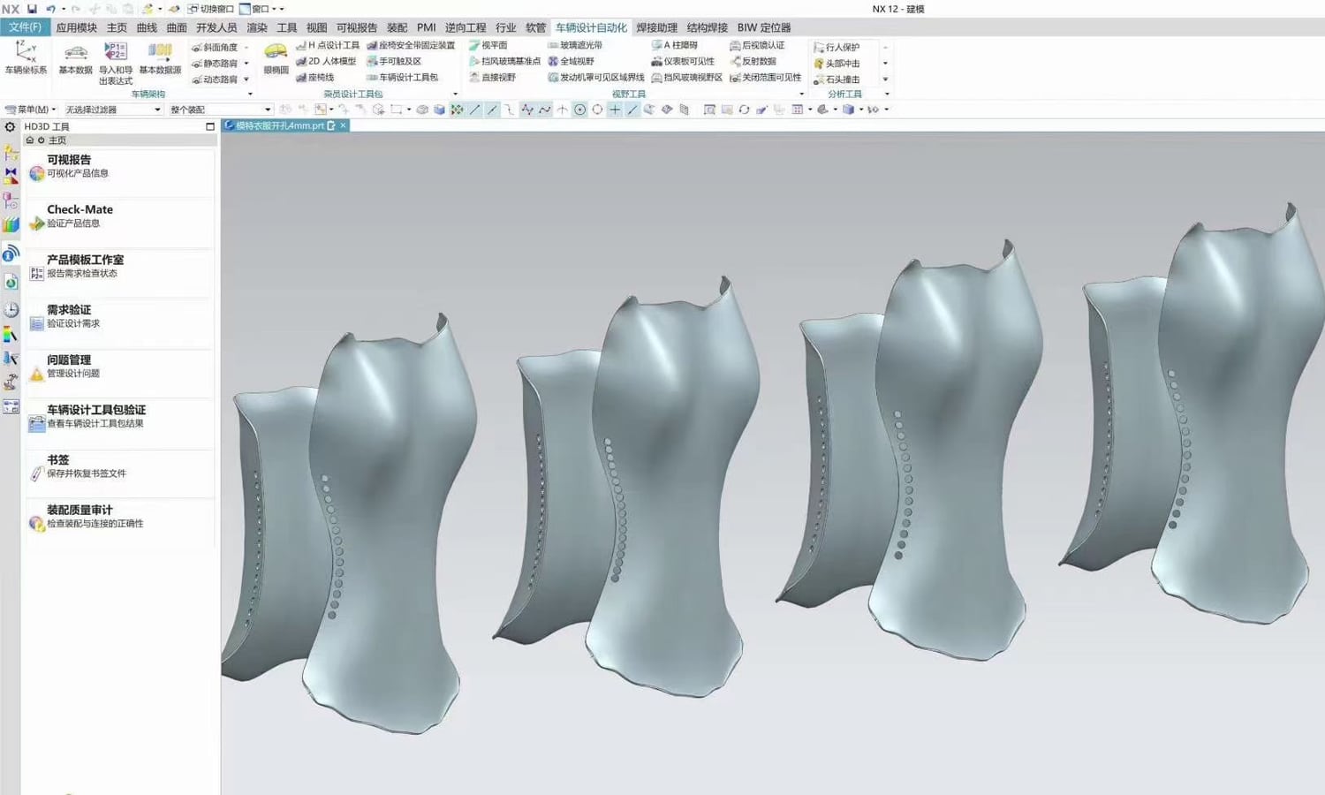The image size is (1325, 795).
Task: Open the 菜单(M) menu dropdown
Action: pyautogui.click(x=31, y=110)
